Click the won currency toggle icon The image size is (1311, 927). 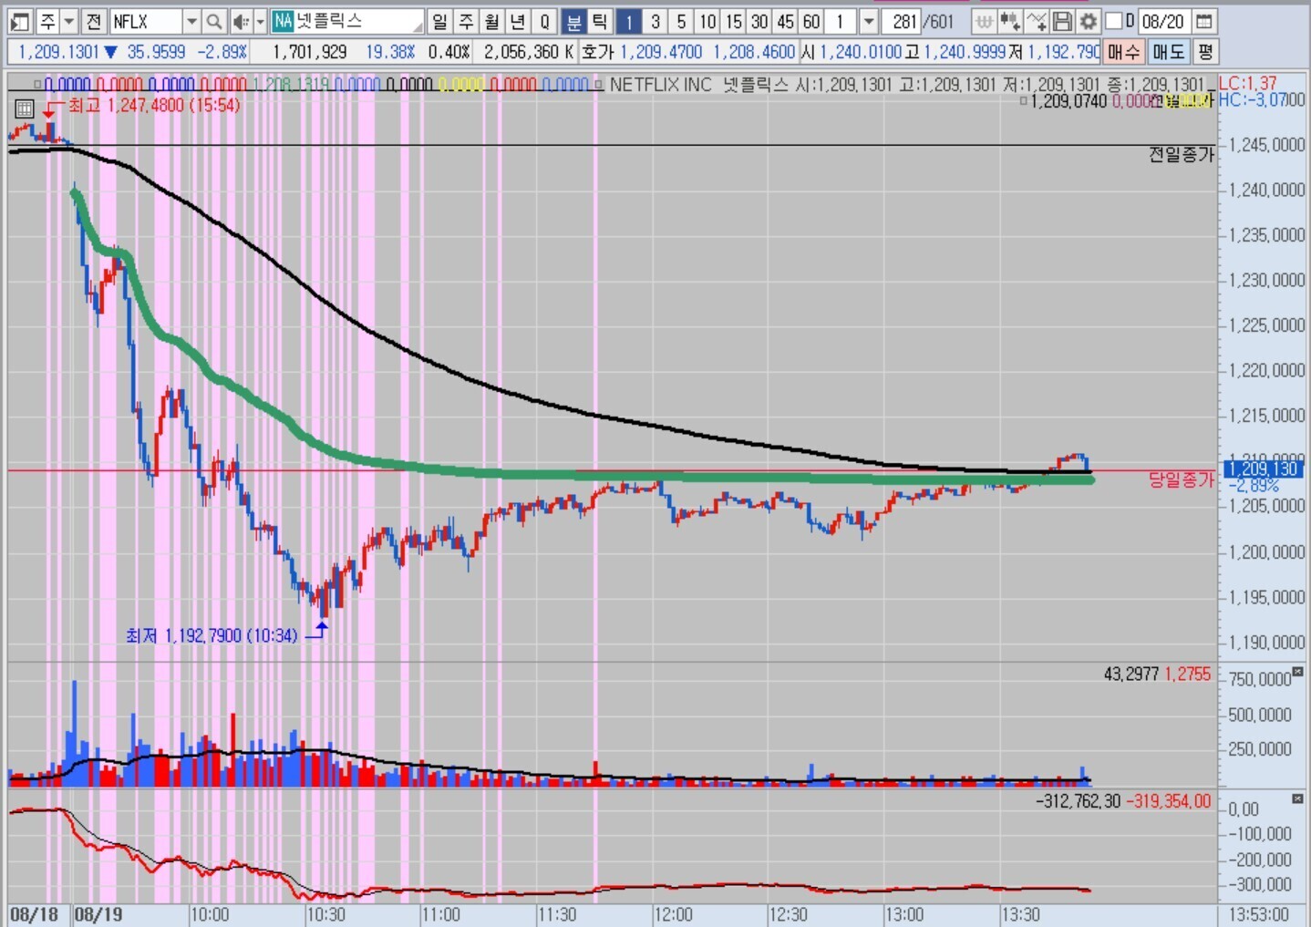coord(984,21)
